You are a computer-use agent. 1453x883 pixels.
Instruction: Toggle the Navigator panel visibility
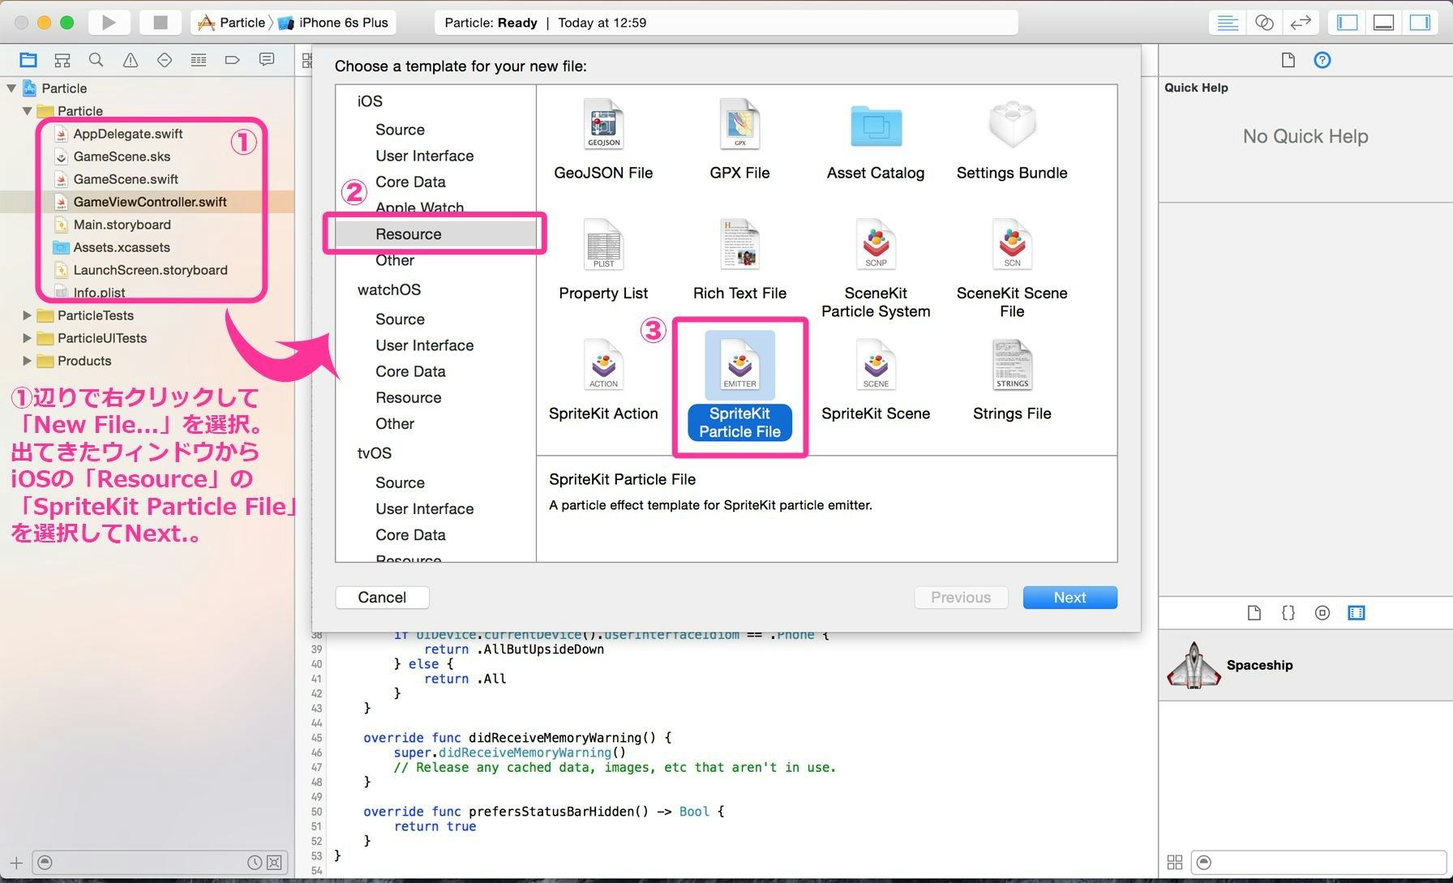(x=1347, y=23)
